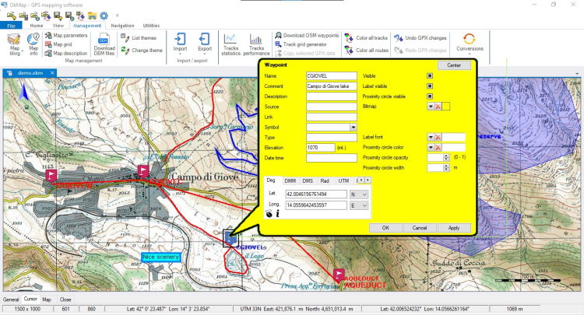
Task: Expand the Symbol dropdown
Action: pyautogui.click(x=353, y=127)
